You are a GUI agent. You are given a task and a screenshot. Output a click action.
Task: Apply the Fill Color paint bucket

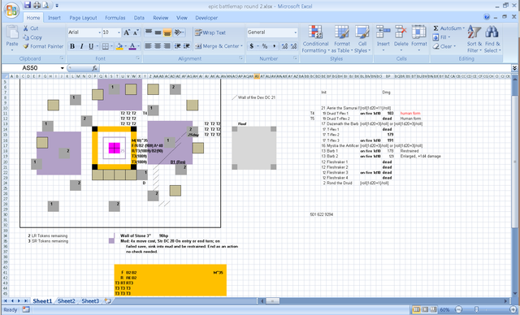pos(119,46)
